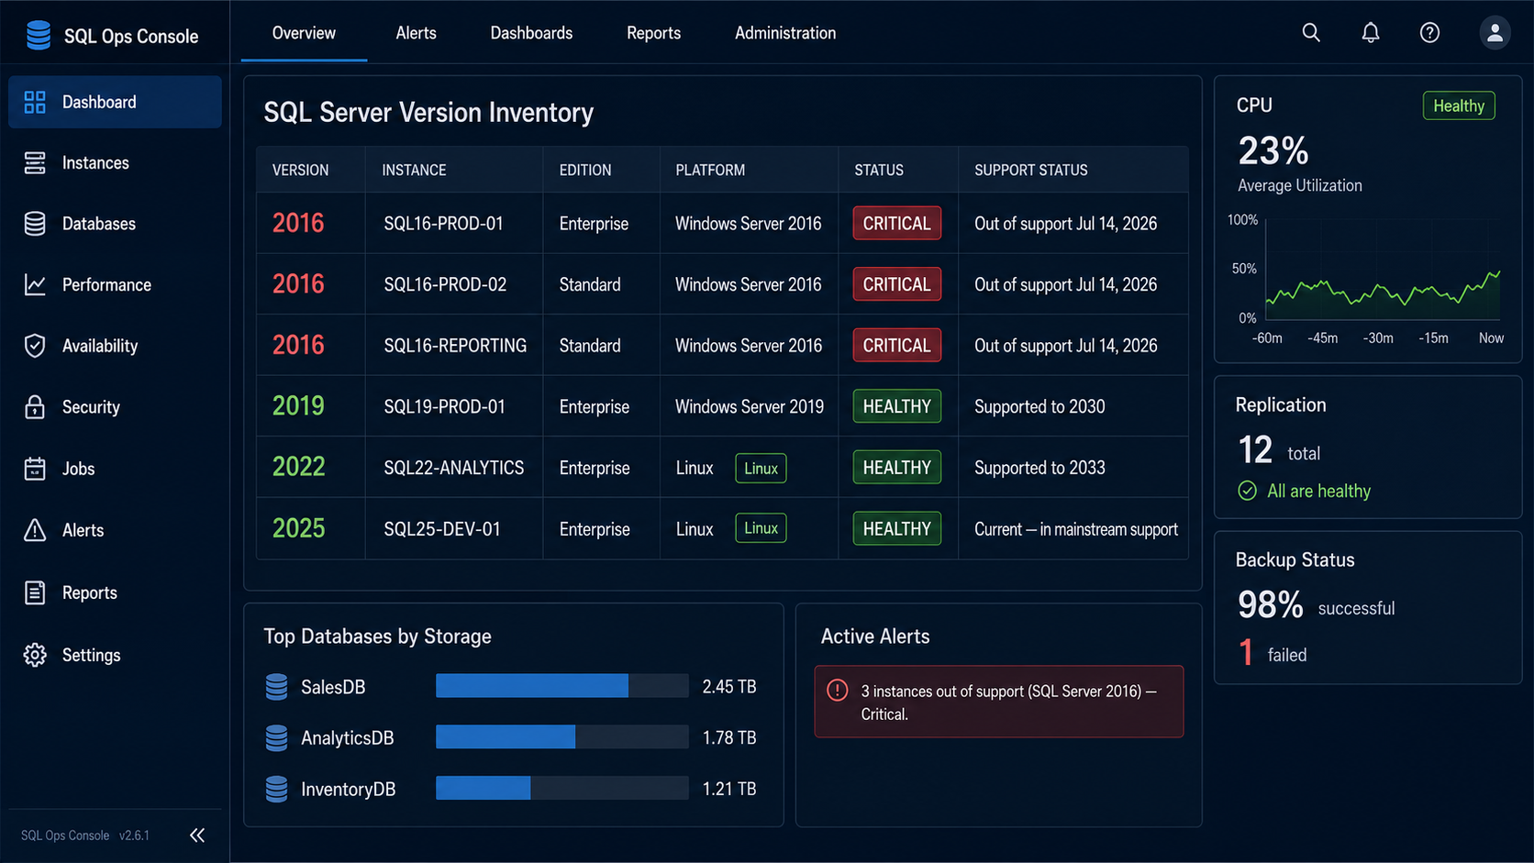
Task: Click the Healthy badge on CPU card
Action: [1459, 105]
